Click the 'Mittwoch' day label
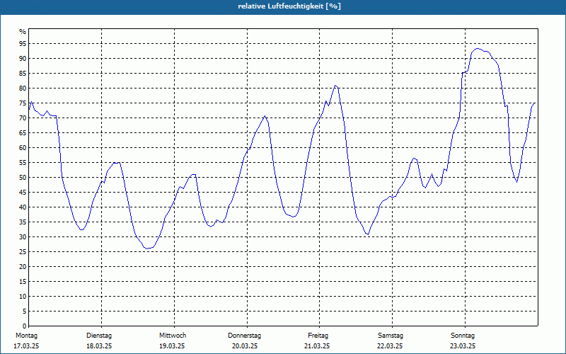The width and height of the screenshot is (566, 354). [173, 336]
